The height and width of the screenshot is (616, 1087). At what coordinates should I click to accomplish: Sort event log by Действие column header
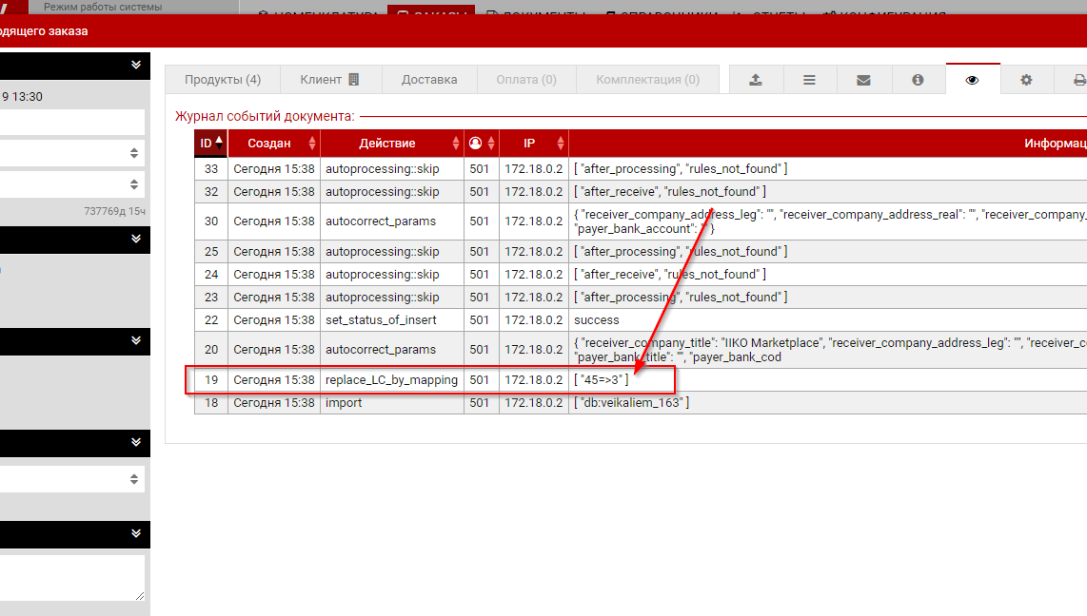[x=391, y=144]
